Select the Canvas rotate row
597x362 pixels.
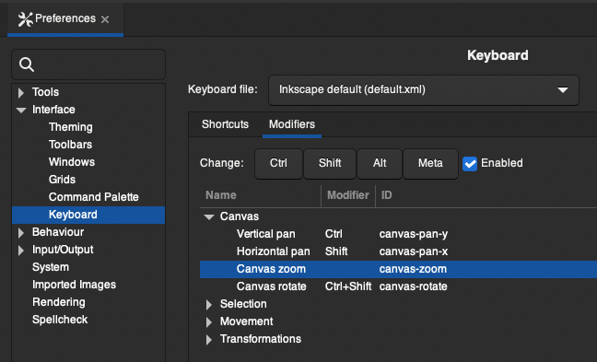coord(398,286)
